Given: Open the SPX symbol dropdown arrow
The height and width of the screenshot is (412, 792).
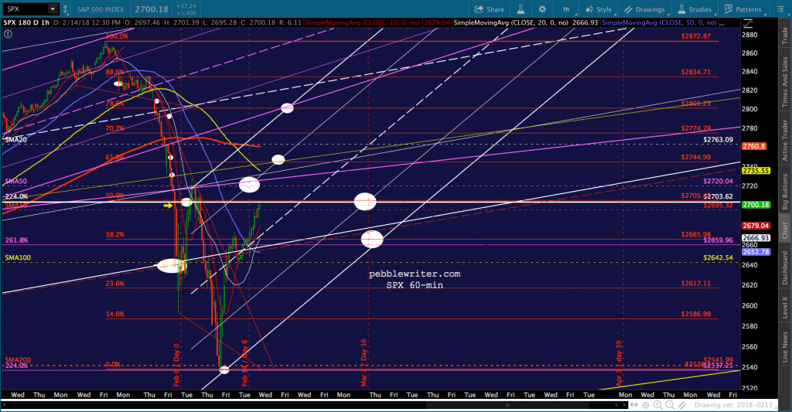Looking at the screenshot, I should coord(53,9).
